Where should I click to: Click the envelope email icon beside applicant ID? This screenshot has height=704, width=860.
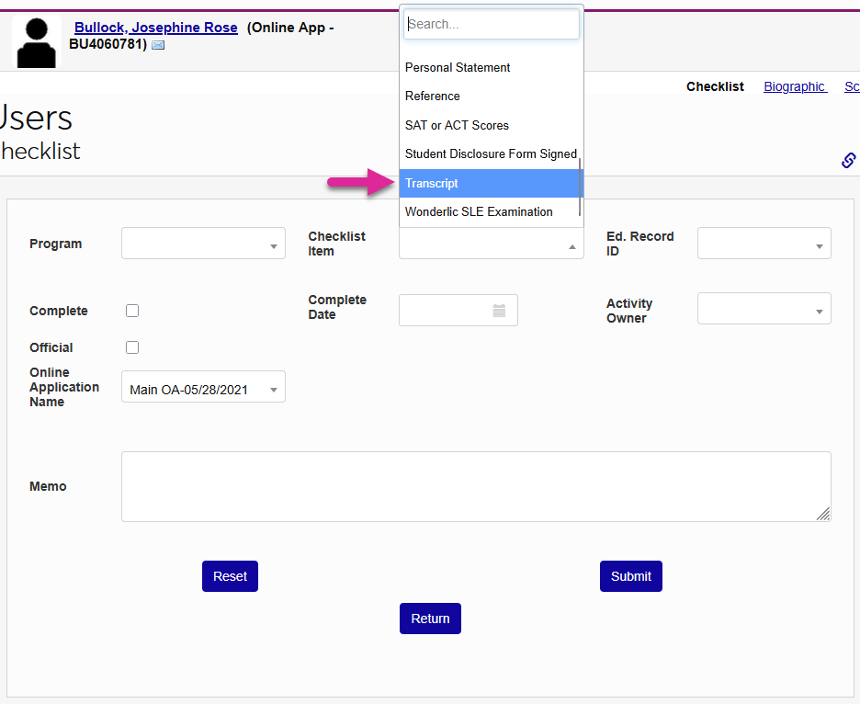pyautogui.click(x=158, y=45)
